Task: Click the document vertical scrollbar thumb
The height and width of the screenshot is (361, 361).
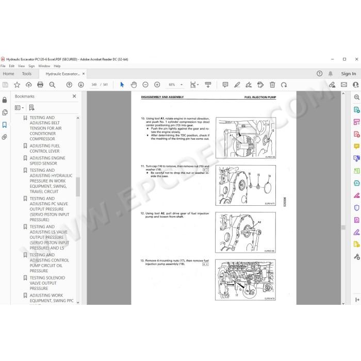Action: [x=343, y=227]
